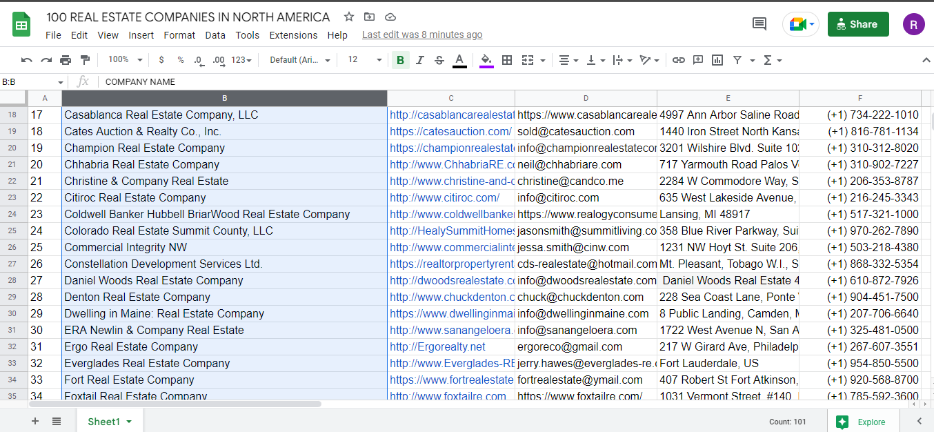Image resolution: width=934 pixels, height=432 pixels.
Task: Open the Extensions menu
Action: (293, 35)
